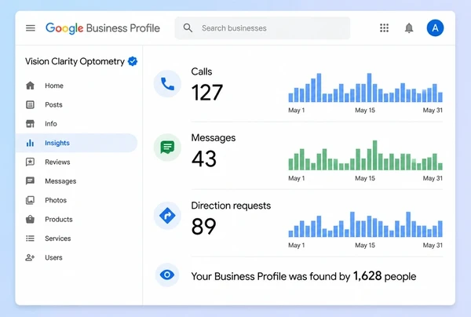Click the Direction requests count 89
The image size is (471, 317).
pos(203,226)
